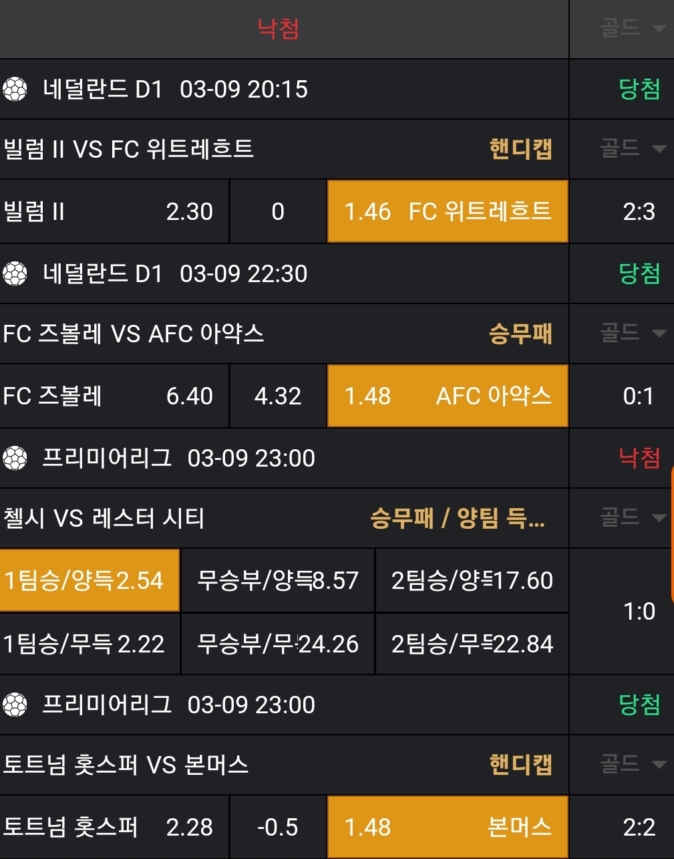Viewport: 674px width, 859px height.
Task: Pick the draw odds 4.32 cell
Action: (x=278, y=396)
